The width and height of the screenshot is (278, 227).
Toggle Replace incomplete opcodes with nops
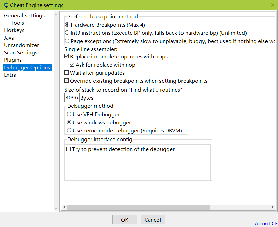[67, 57]
